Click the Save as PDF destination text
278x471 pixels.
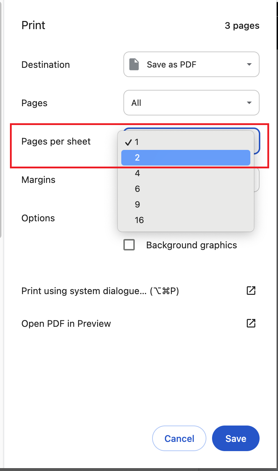coord(172,65)
